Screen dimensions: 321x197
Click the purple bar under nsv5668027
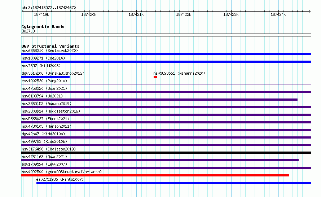pos(166,122)
